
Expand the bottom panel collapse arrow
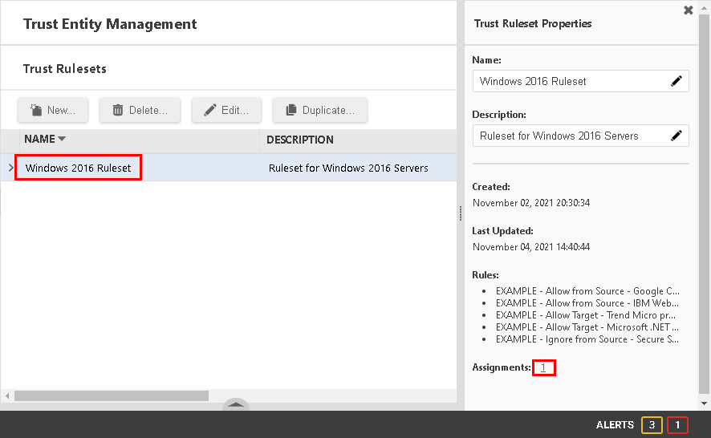tap(235, 405)
